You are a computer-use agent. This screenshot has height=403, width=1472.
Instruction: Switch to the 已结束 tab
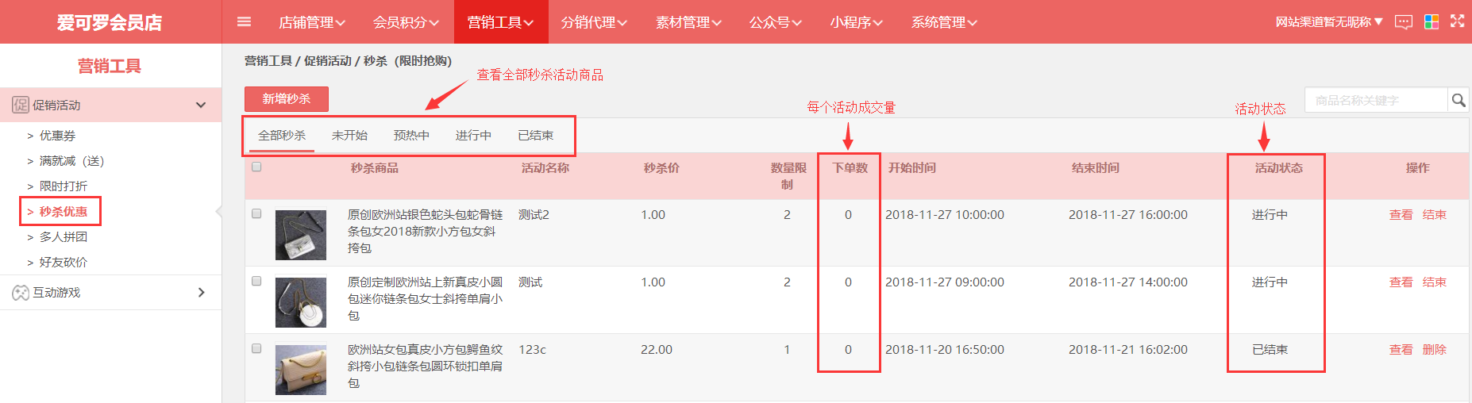(535, 136)
